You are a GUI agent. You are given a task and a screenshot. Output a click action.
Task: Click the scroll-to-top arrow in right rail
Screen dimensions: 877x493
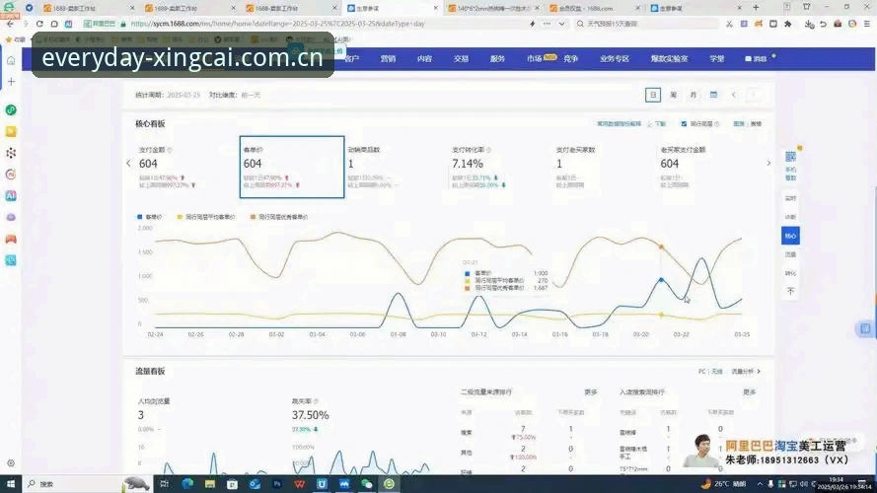790,291
